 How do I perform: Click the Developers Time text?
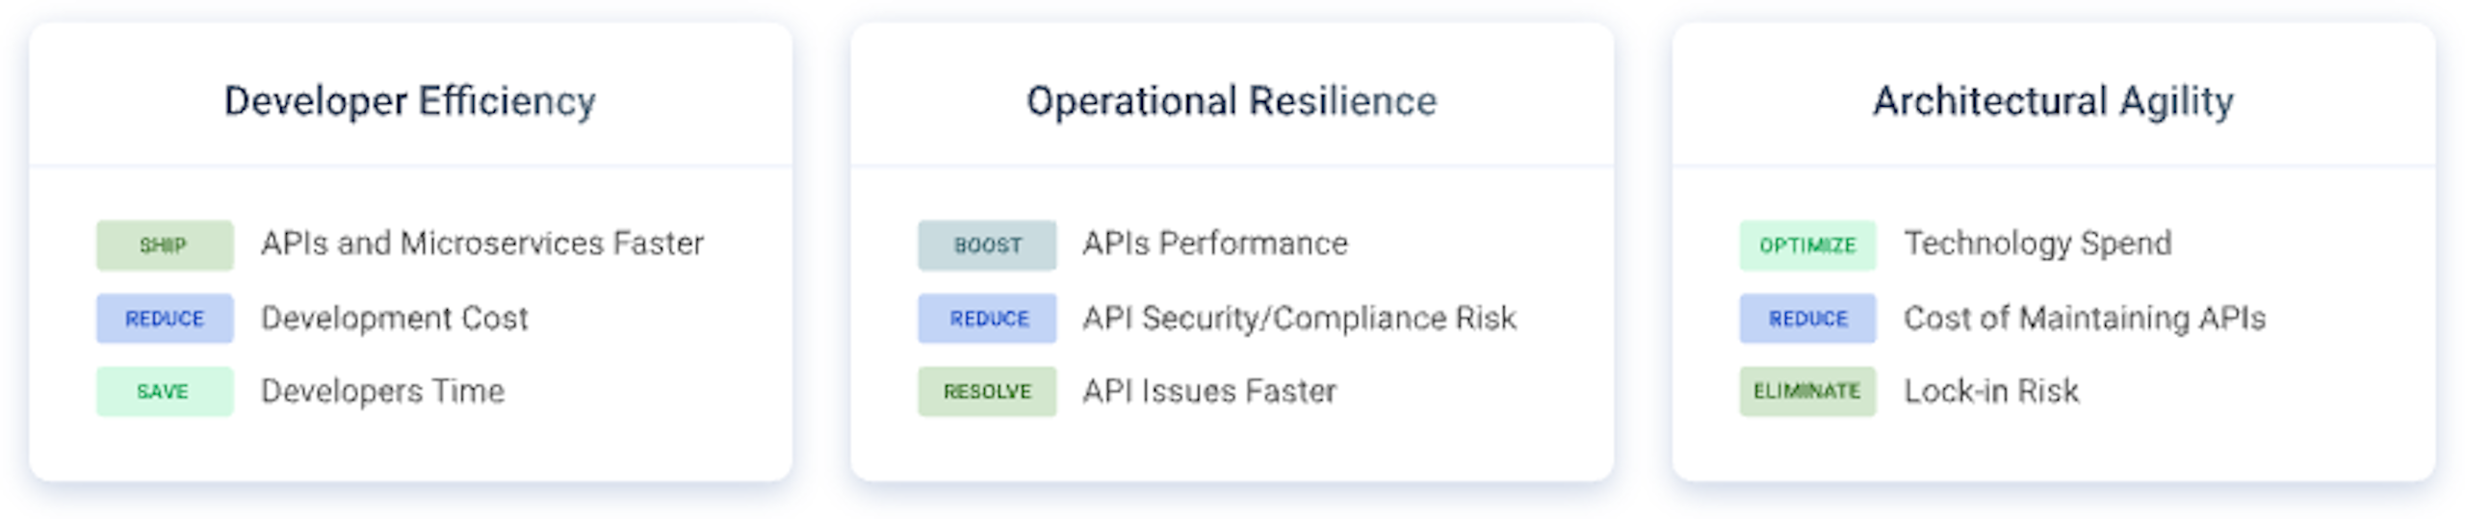click(383, 392)
